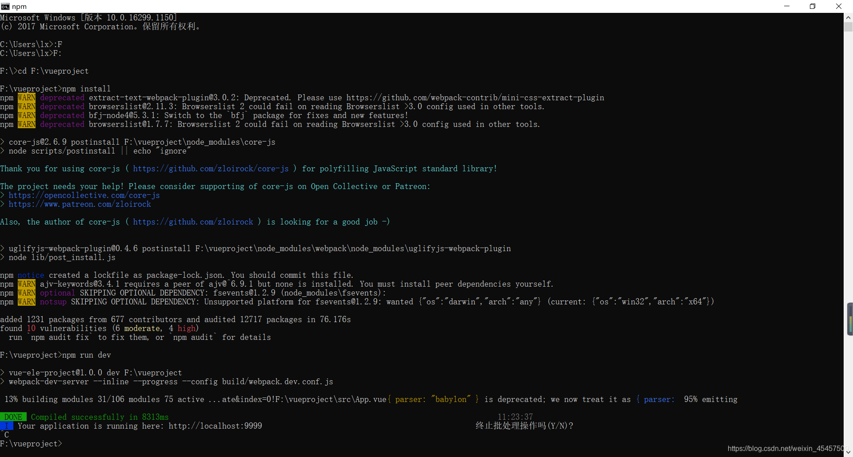Click the 'optional' SKIPPING OPTIONAL DEPENDENCY line
This screenshot has width=853, height=457.
coord(193,293)
